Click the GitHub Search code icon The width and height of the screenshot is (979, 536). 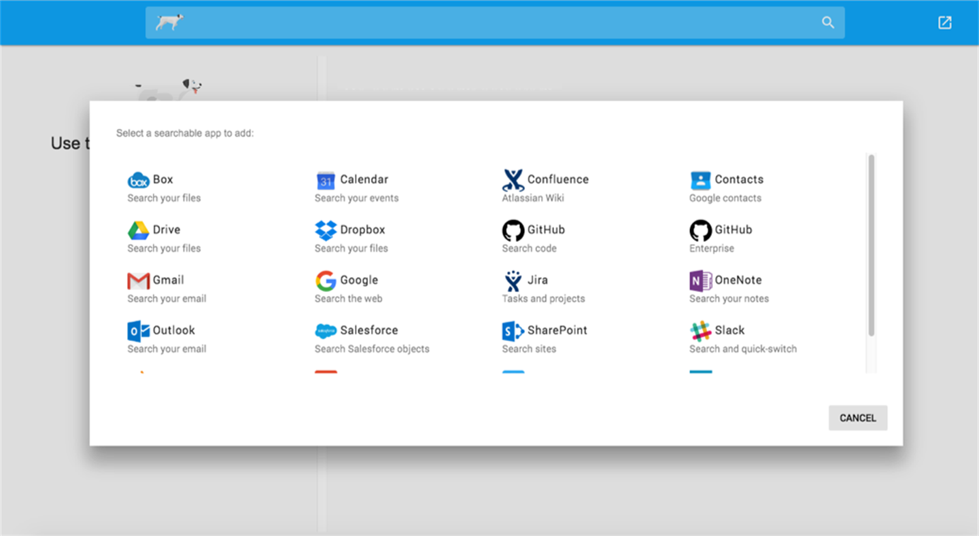[513, 230]
